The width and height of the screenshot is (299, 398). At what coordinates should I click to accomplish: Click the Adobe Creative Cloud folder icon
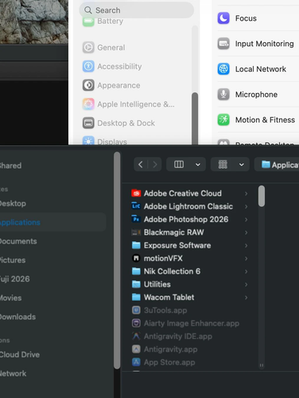pos(136,193)
